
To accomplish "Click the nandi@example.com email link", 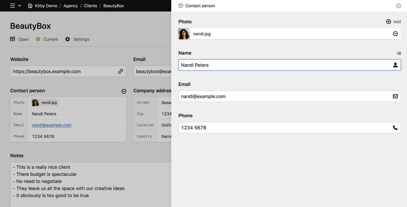I will (52, 125).
